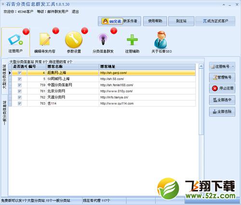Sort by 编号 column header

click(x=37, y=67)
